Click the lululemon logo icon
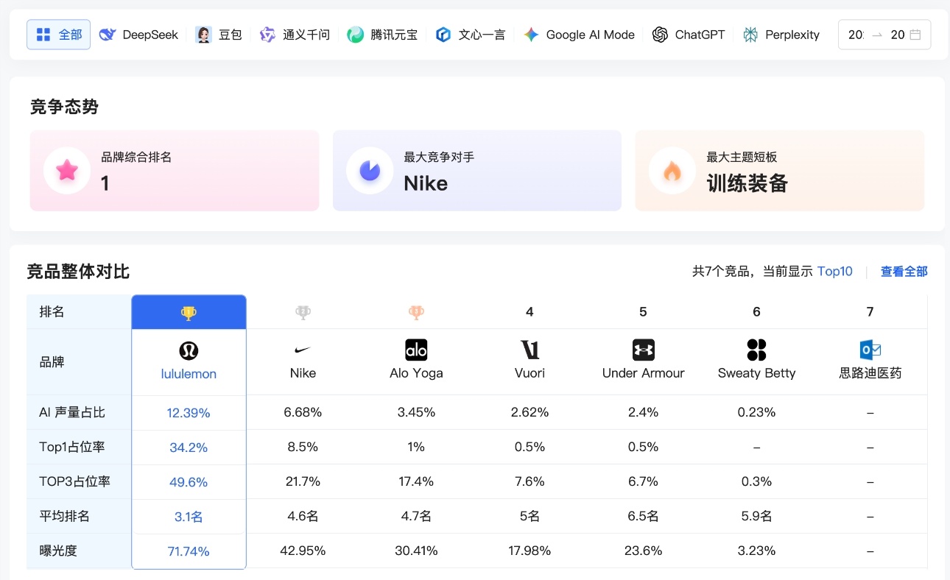The width and height of the screenshot is (950, 580). tap(189, 350)
